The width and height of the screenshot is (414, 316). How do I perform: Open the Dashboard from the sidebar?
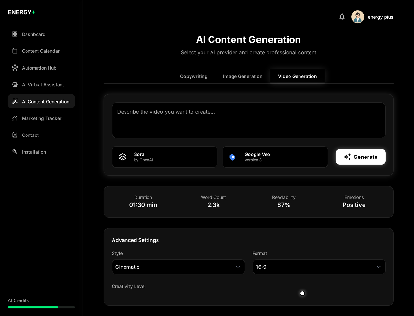tap(34, 34)
